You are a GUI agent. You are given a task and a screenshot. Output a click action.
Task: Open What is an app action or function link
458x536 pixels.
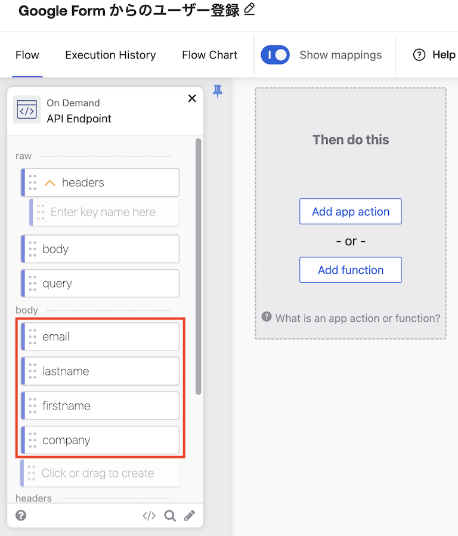(x=357, y=318)
